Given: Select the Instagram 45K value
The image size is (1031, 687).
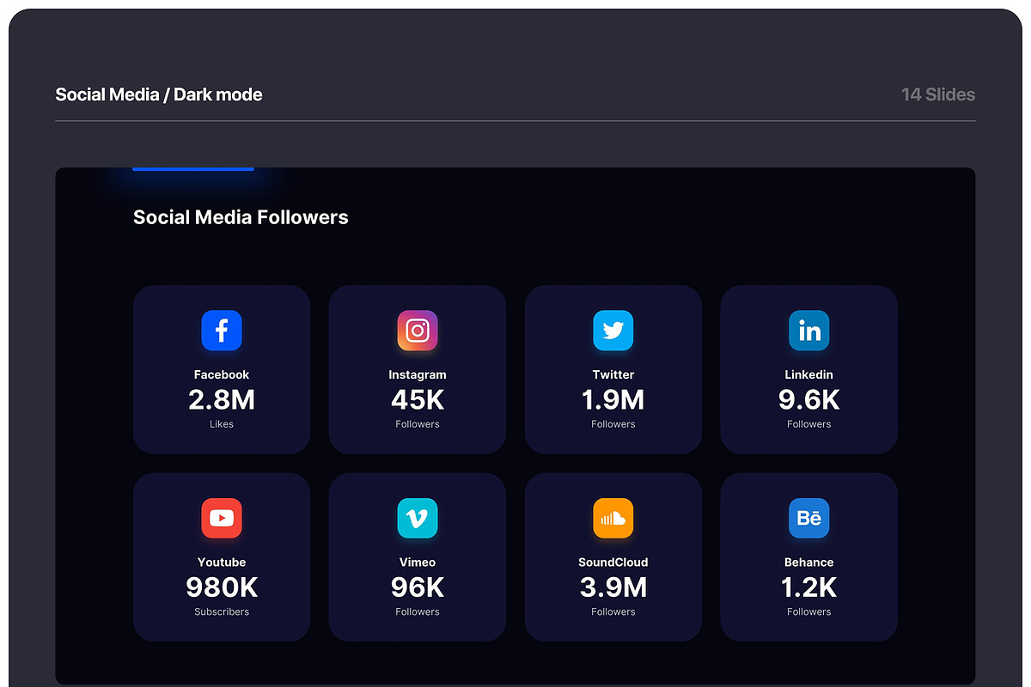Looking at the screenshot, I should point(418,399).
